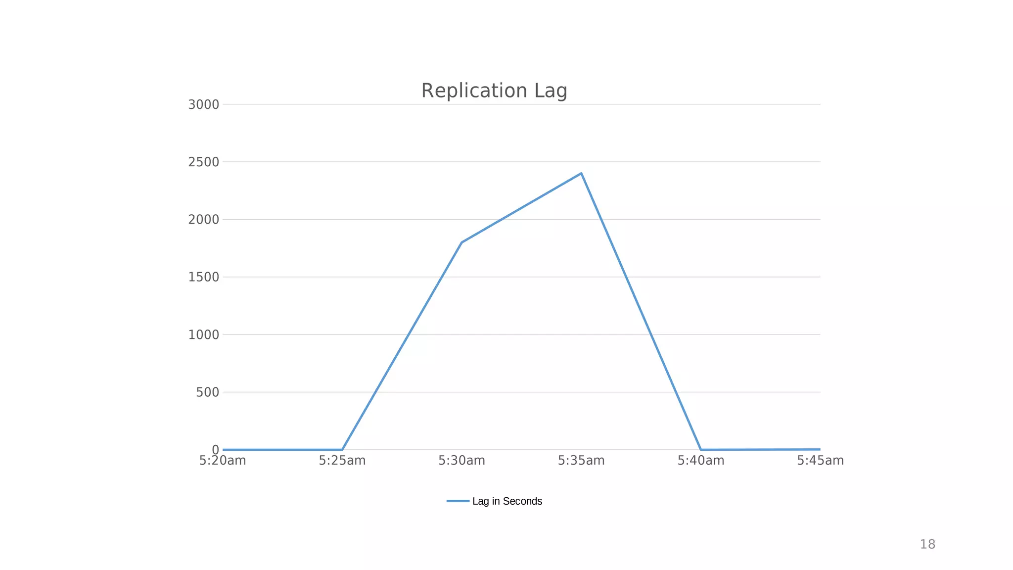Click the 500 y-axis label
The image size is (1013, 570).
coord(207,392)
